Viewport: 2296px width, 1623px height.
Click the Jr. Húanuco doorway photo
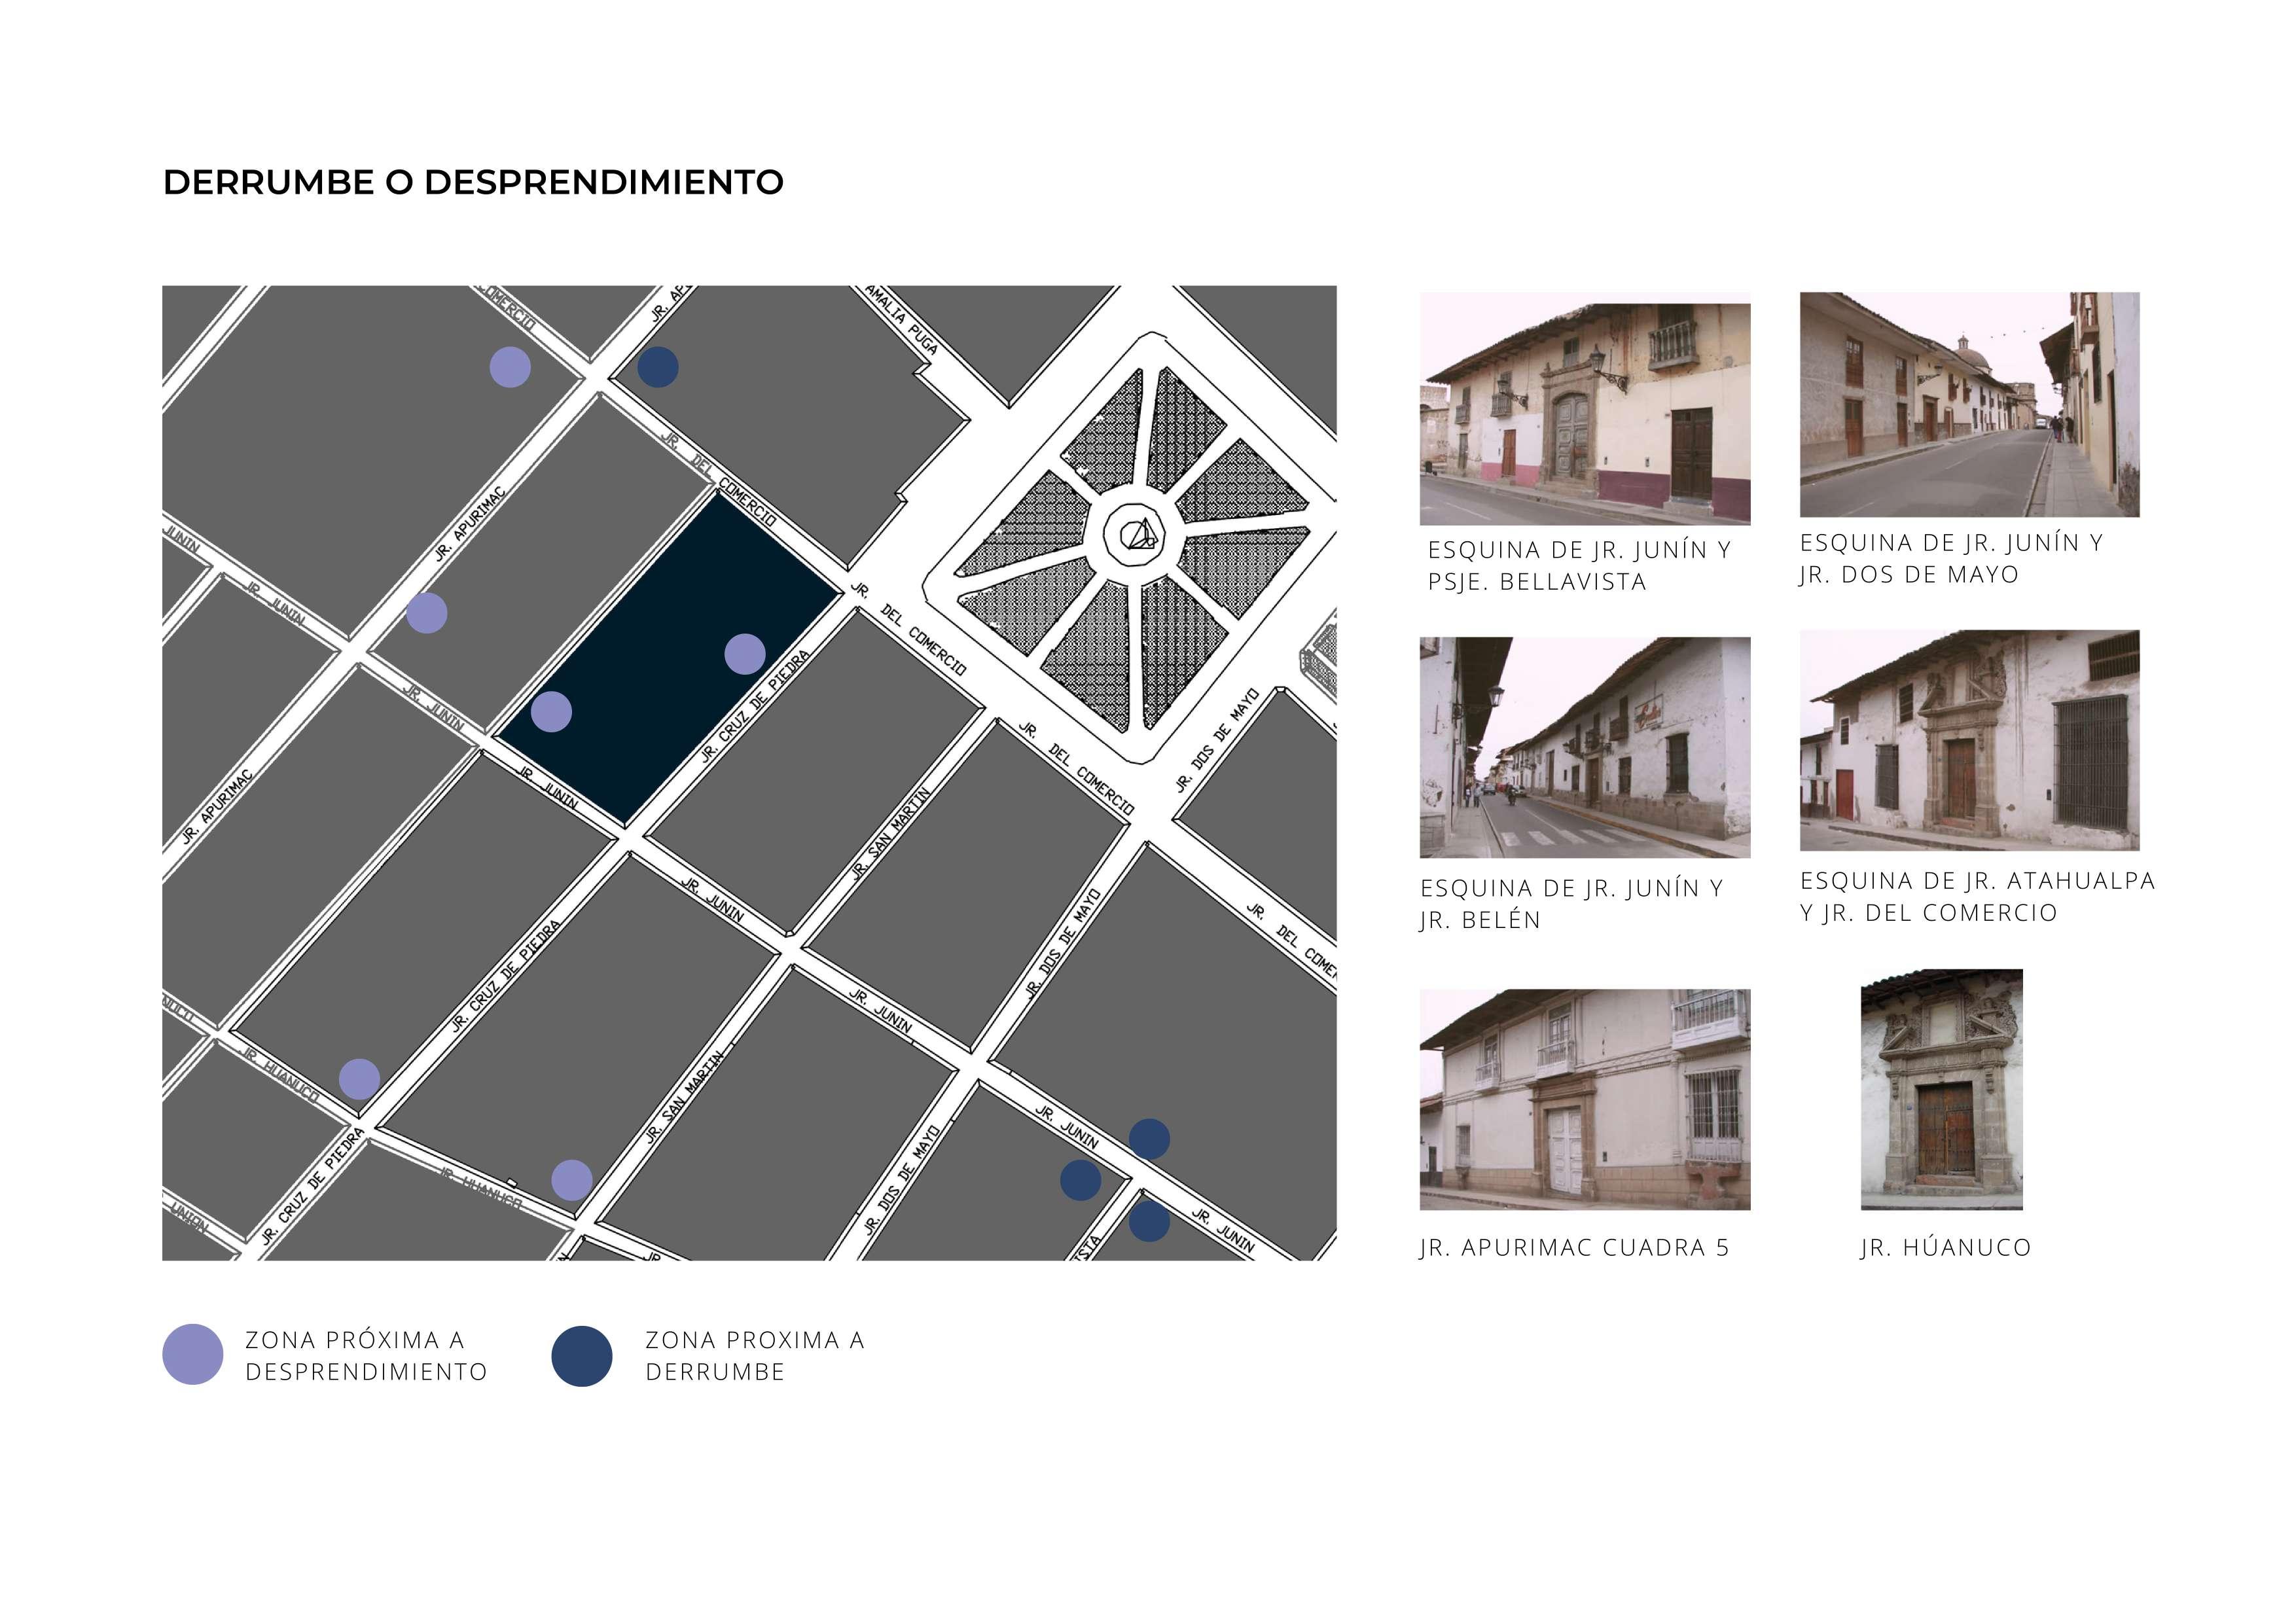pyautogui.click(x=1941, y=1089)
